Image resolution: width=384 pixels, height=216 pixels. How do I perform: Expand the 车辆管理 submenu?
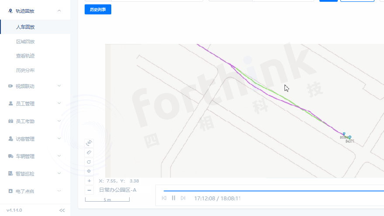tap(59, 156)
